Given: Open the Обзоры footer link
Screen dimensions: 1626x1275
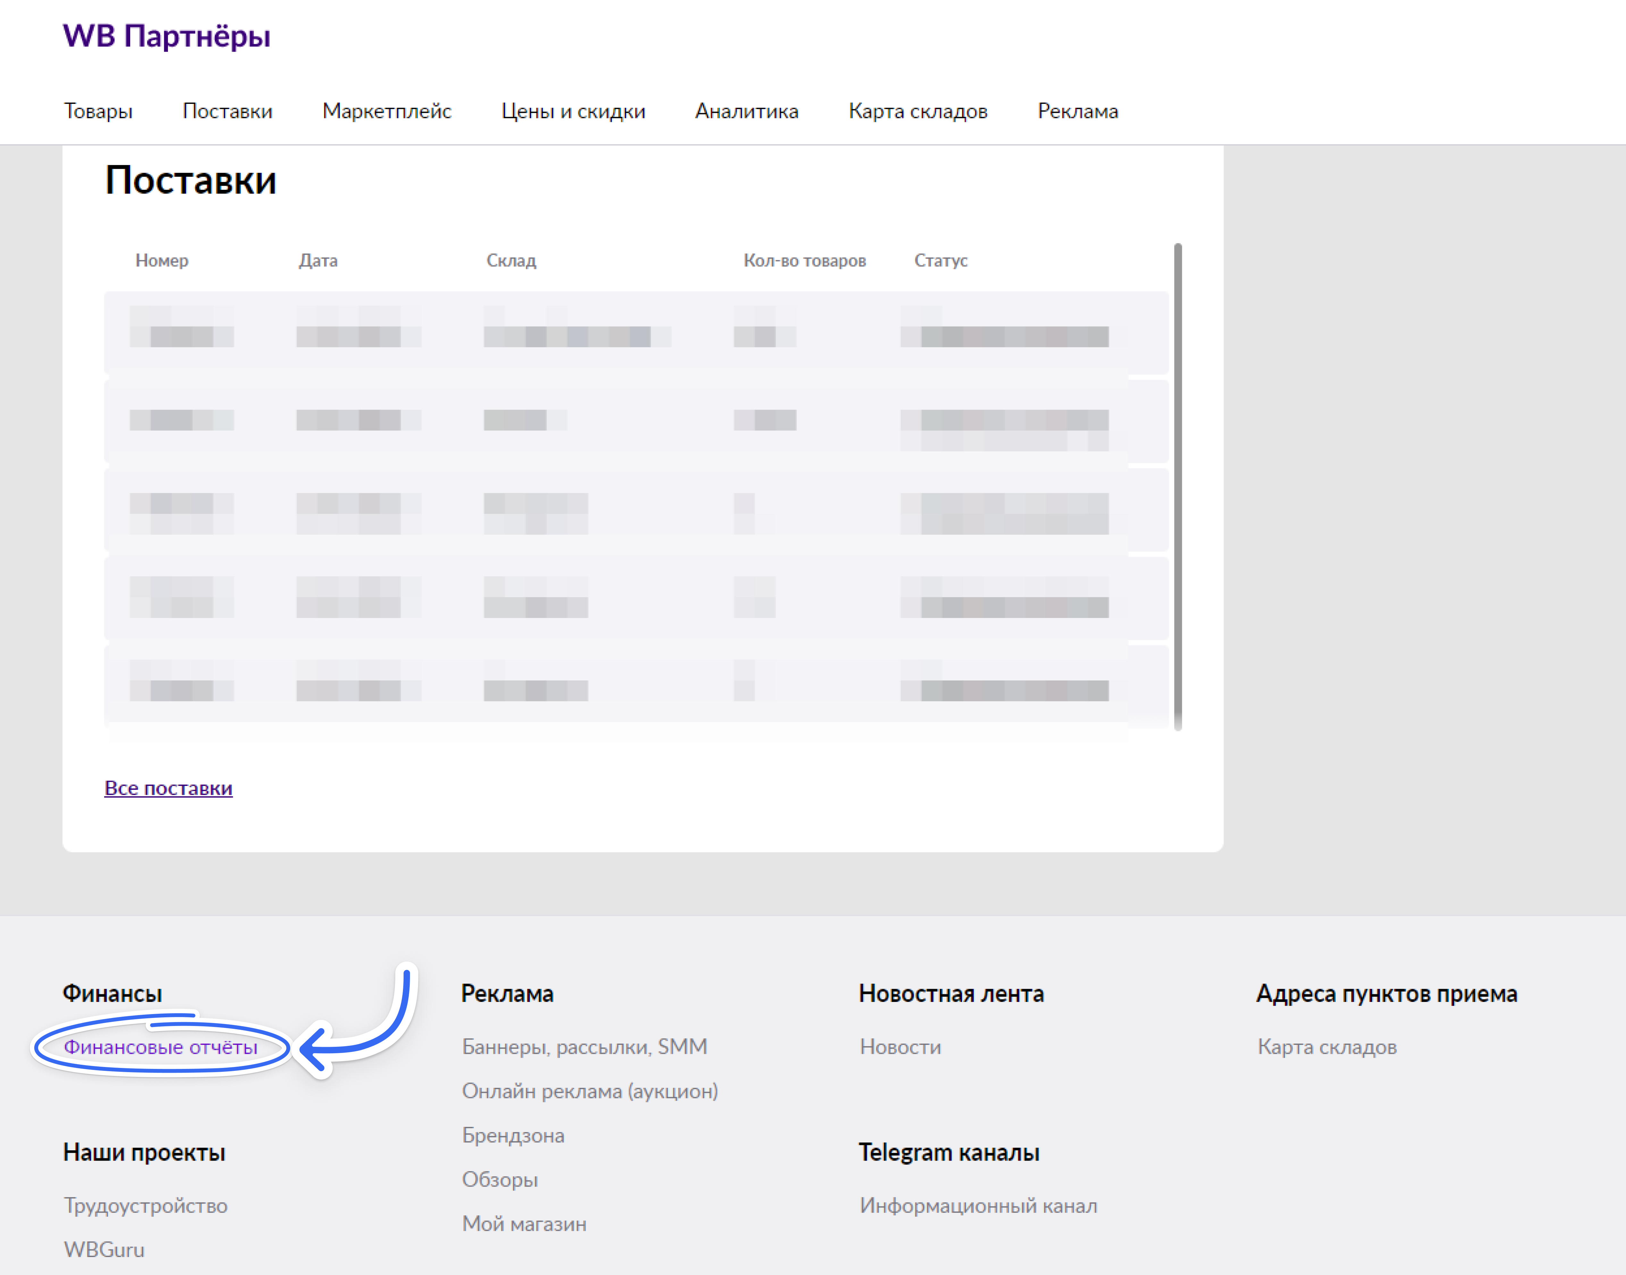Looking at the screenshot, I should pyautogui.click(x=500, y=1179).
